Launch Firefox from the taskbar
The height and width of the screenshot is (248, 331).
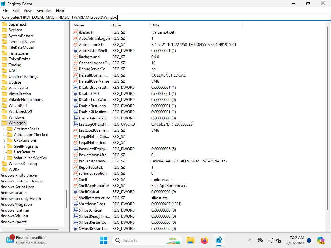[204, 240]
